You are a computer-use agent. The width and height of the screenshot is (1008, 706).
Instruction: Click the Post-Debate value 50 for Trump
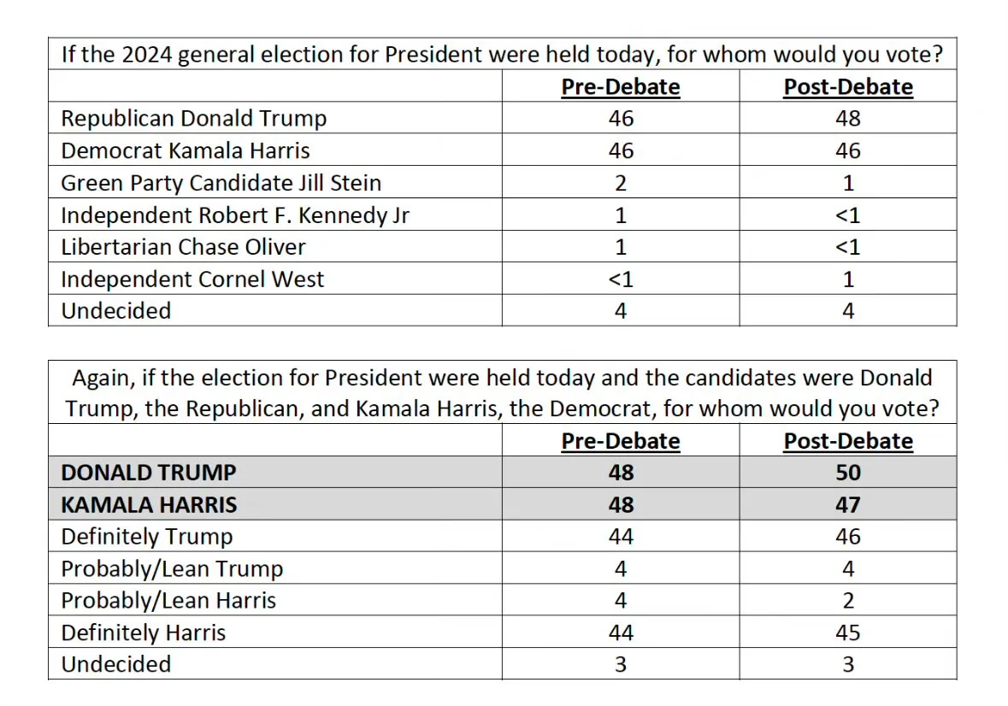[x=848, y=472]
